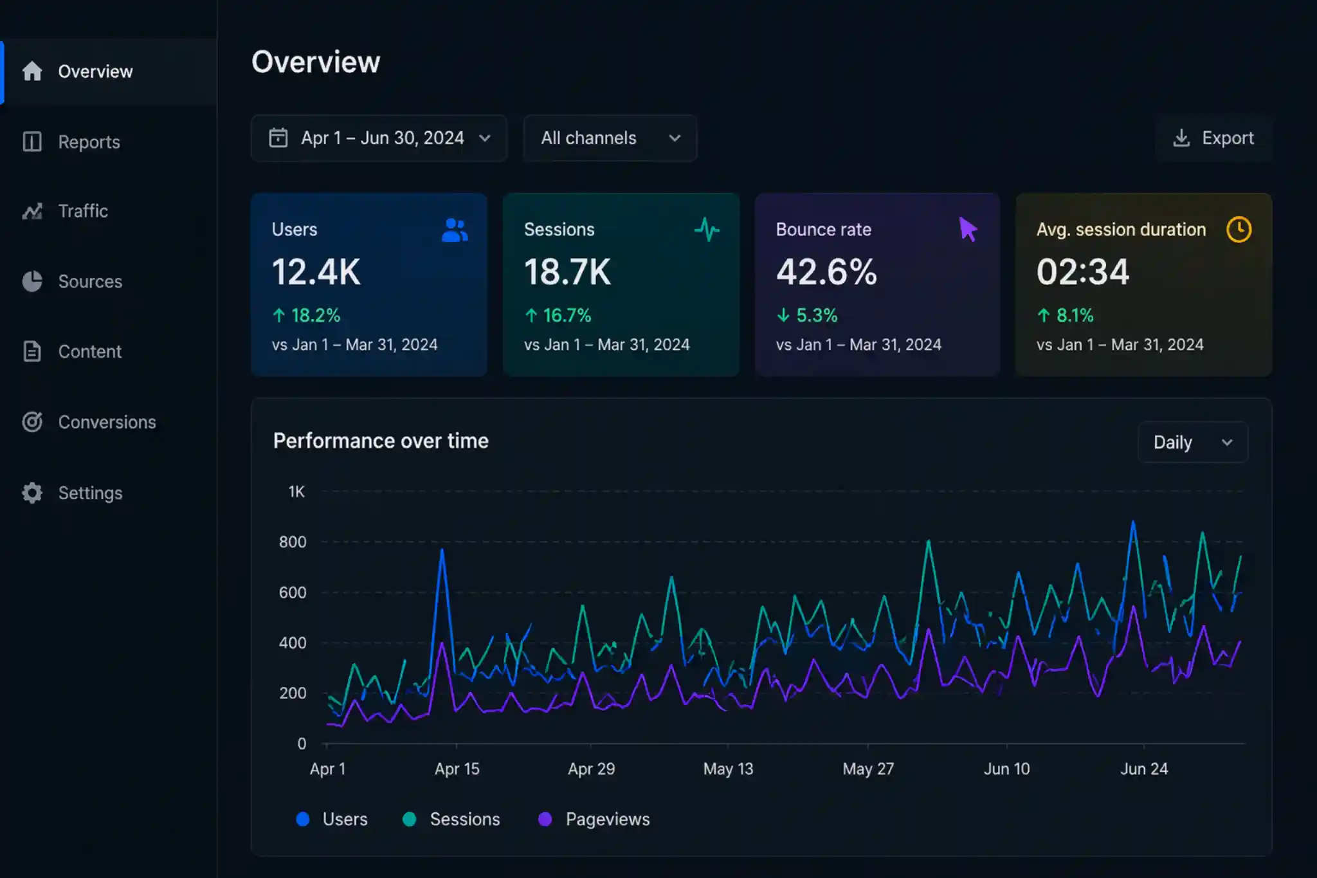Change the Daily interval dropdown

tap(1192, 443)
